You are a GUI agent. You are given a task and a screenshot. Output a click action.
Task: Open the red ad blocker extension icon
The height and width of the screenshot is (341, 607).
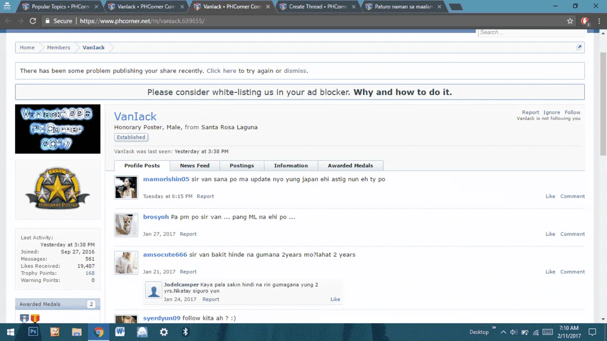click(585, 21)
